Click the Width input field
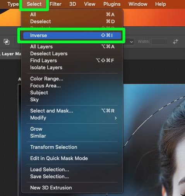Screen dimensions: 185x196 coord(159,42)
